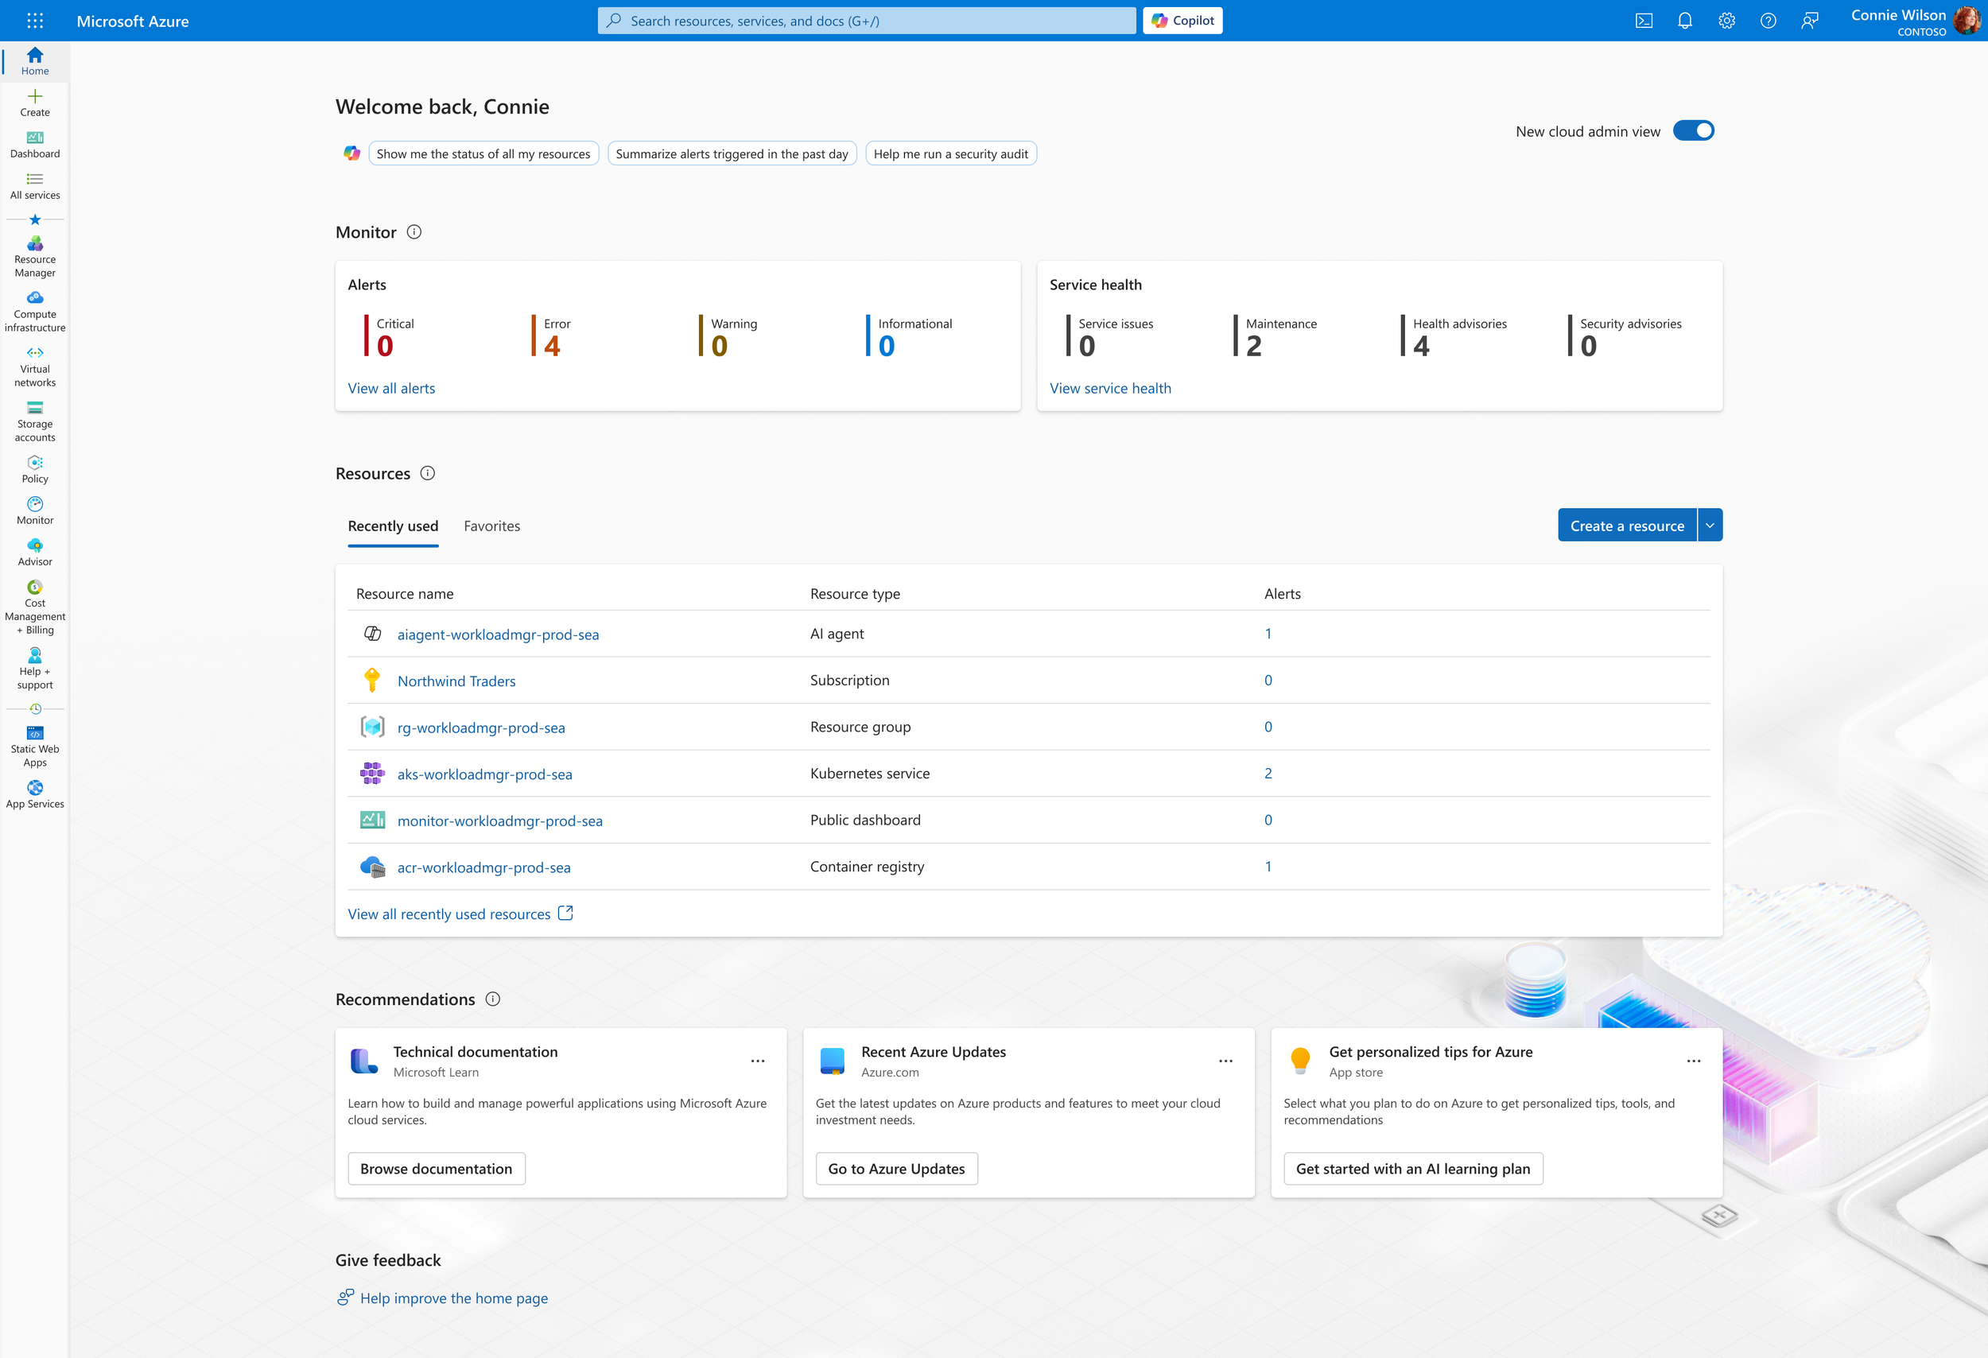Expand the Create a resource dropdown arrow
The height and width of the screenshot is (1358, 1988).
[1709, 525]
